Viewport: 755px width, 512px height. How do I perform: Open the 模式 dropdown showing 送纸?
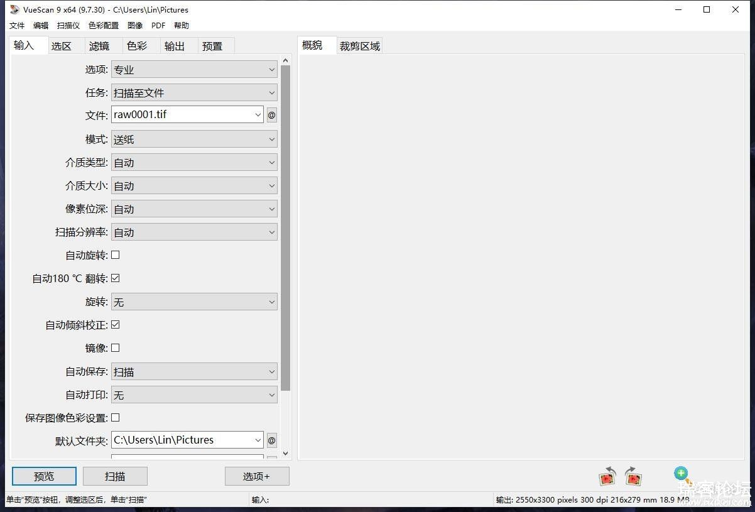[194, 139]
